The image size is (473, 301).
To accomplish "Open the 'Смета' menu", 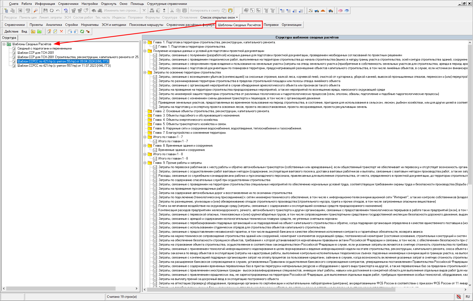I will (13, 4).
